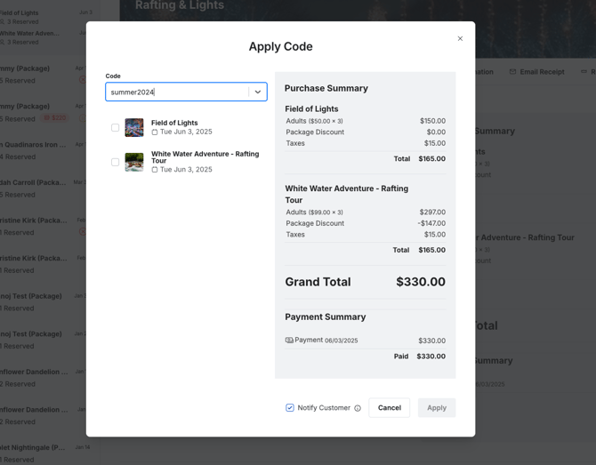596x465 pixels.
Task: Click the Field of Lights item title
Action: click(174, 123)
